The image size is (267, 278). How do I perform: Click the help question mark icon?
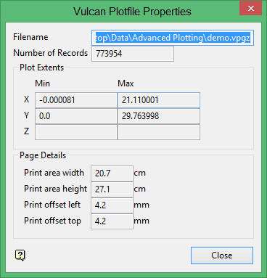[20, 255]
